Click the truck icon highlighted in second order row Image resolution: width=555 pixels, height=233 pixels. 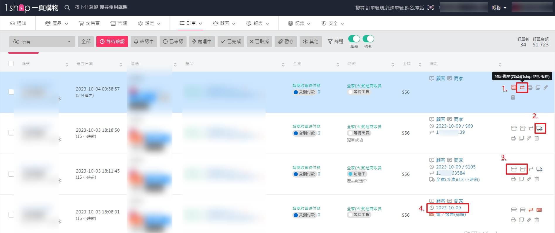tap(539, 128)
